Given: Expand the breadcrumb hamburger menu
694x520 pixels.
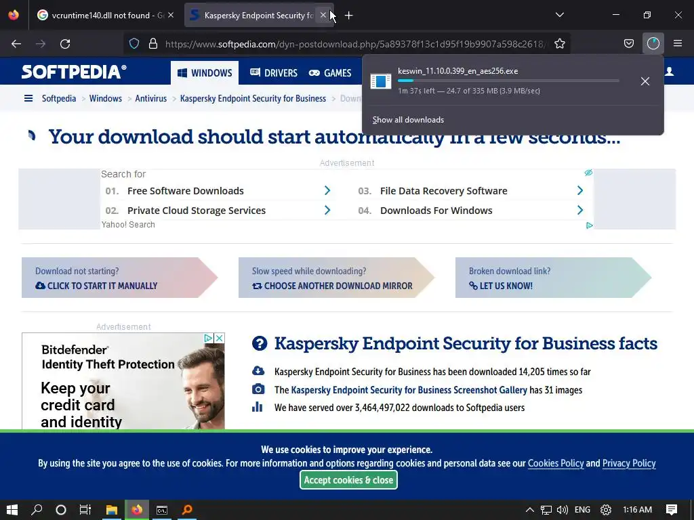Looking at the screenshot, I should 28,98.
